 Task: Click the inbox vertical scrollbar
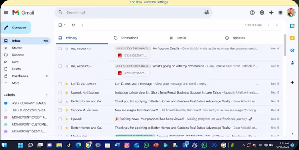[285, 45]
